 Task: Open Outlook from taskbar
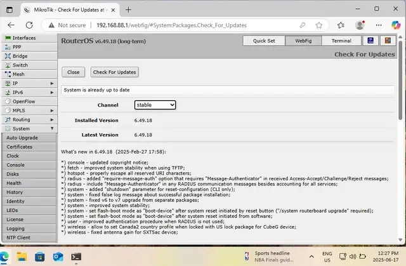tap(58, 256)
